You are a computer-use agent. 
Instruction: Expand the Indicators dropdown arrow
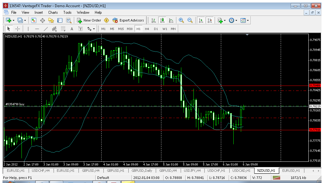pos(225,21)
